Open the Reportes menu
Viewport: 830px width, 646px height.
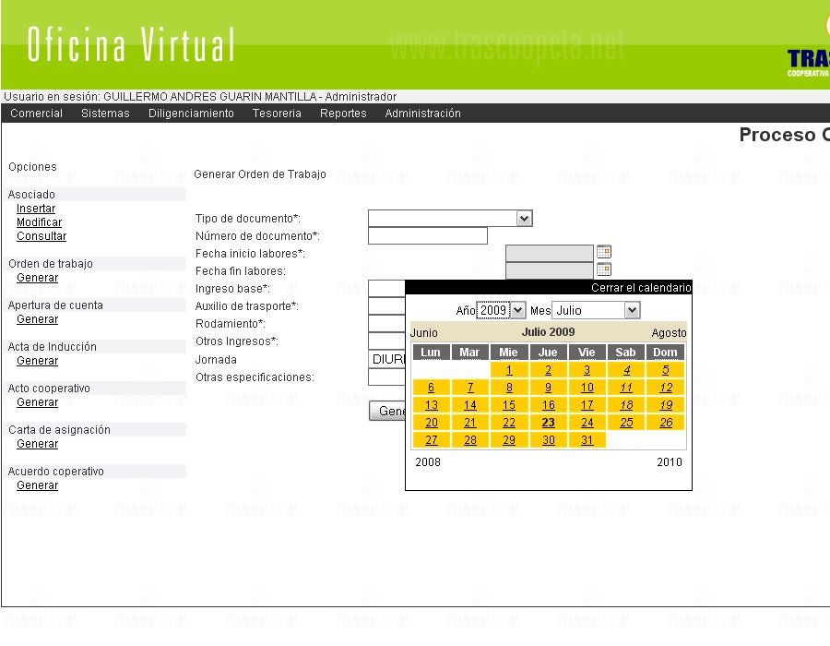coord(343,114)
